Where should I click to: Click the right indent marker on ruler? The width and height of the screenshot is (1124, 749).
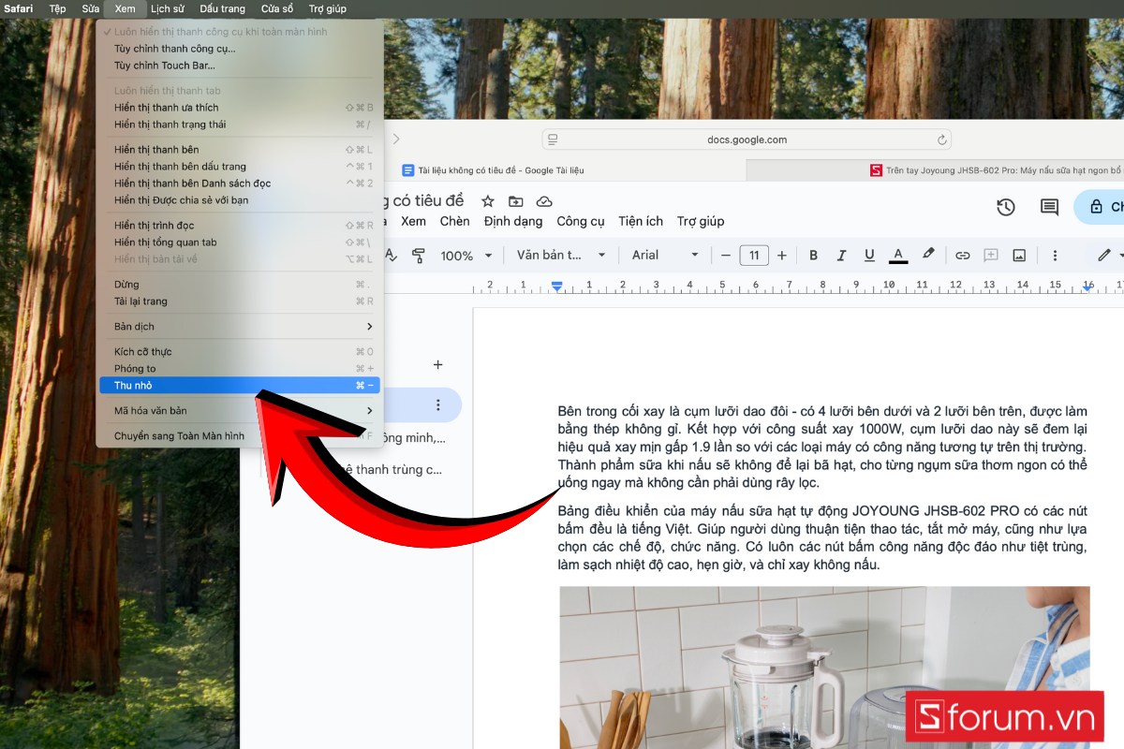click(x=1087, y=286)
